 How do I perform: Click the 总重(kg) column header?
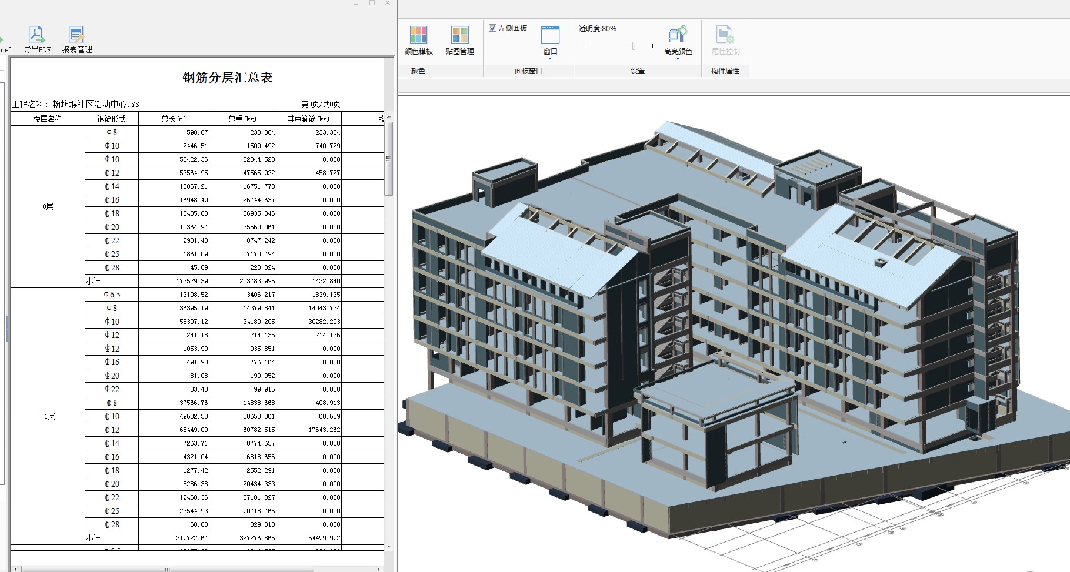(x=242, y=119)
